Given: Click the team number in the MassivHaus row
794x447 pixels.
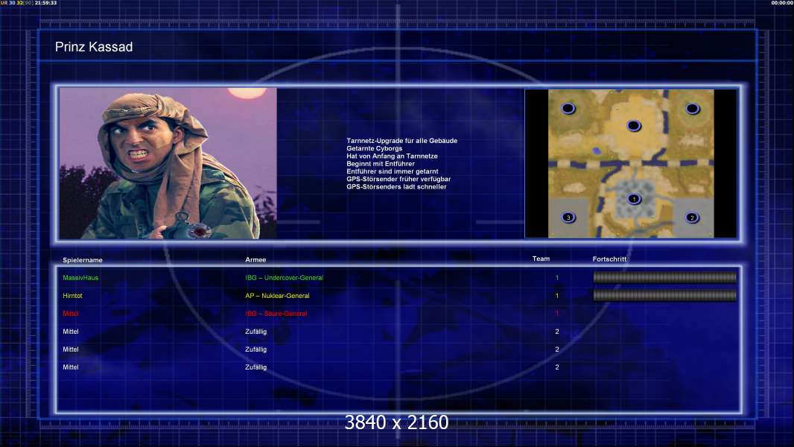Looking at the screenshot, I should pos(557,278).
